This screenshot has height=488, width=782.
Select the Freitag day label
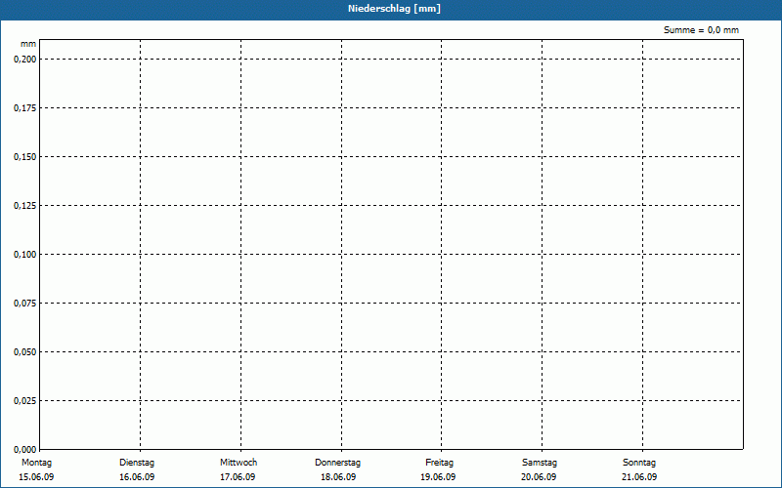pyautogui.click(x=439, y=463)
